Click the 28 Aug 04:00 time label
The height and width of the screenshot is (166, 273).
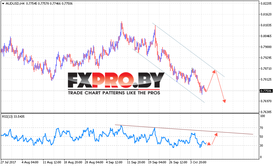pos(94,162)
